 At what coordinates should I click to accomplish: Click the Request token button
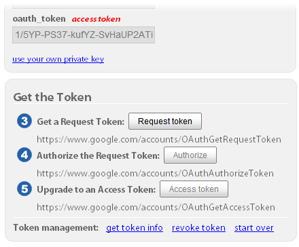tap(165, 121)
